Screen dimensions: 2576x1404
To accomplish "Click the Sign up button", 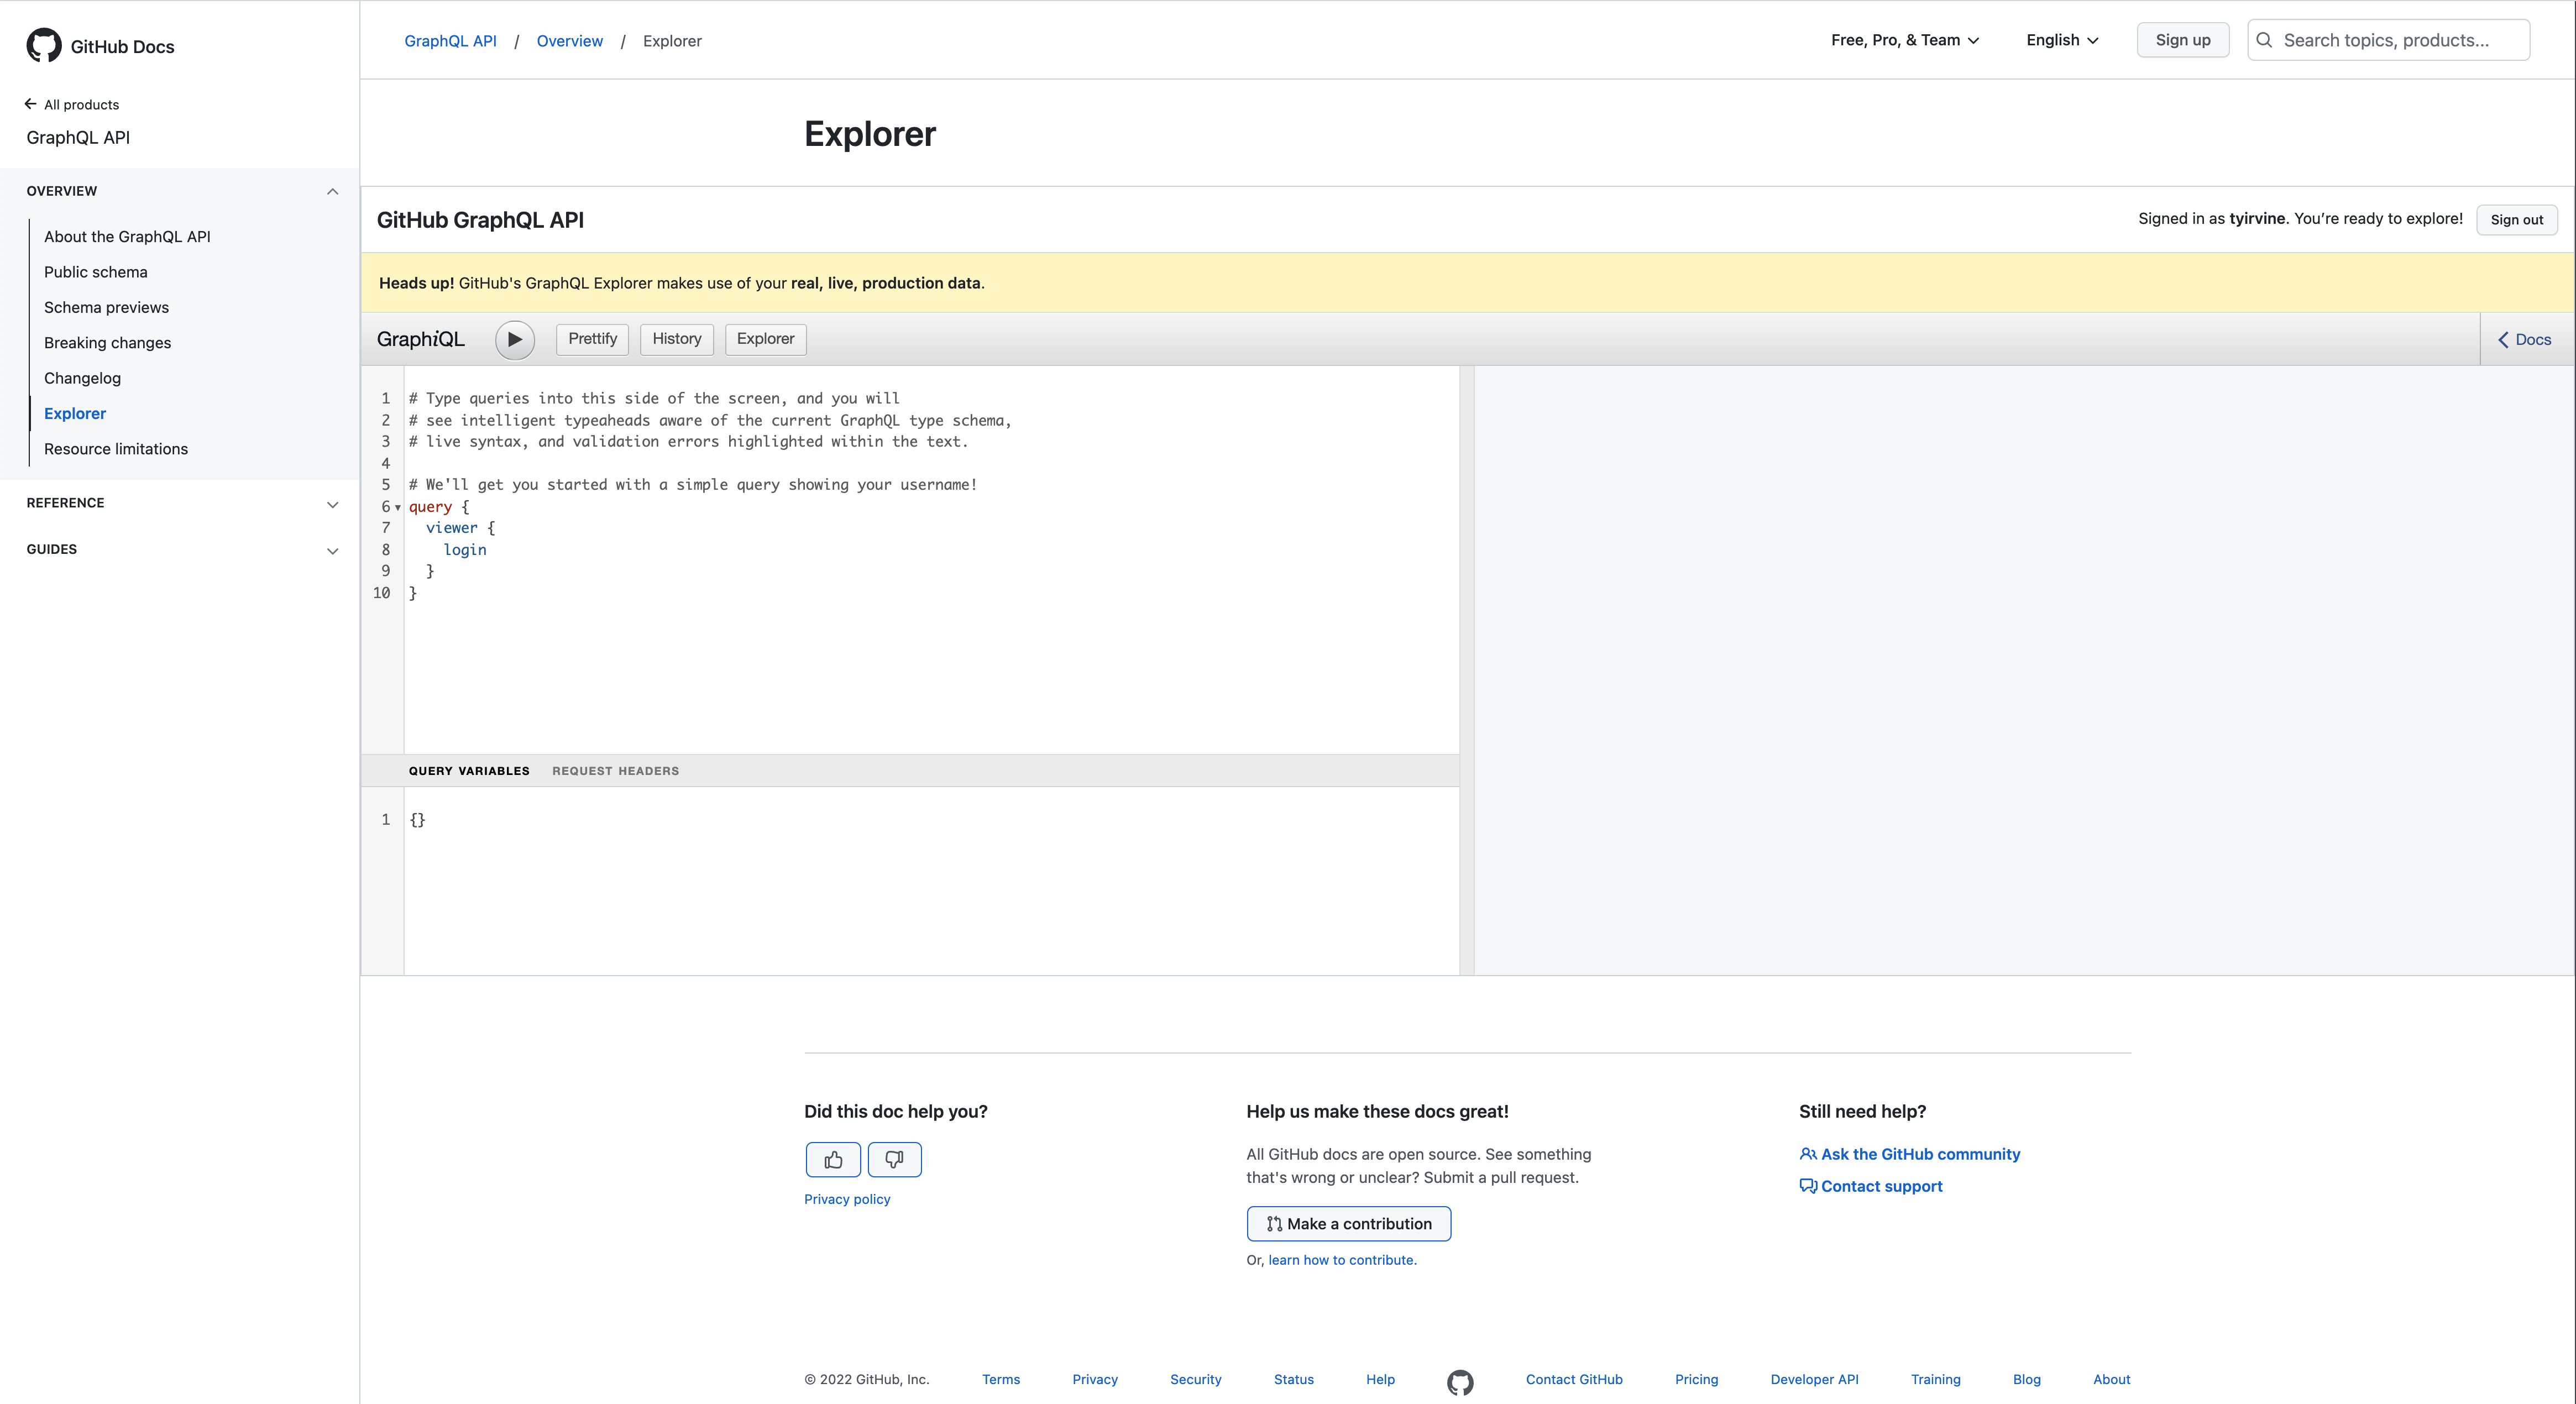I will coord(2183,40).
